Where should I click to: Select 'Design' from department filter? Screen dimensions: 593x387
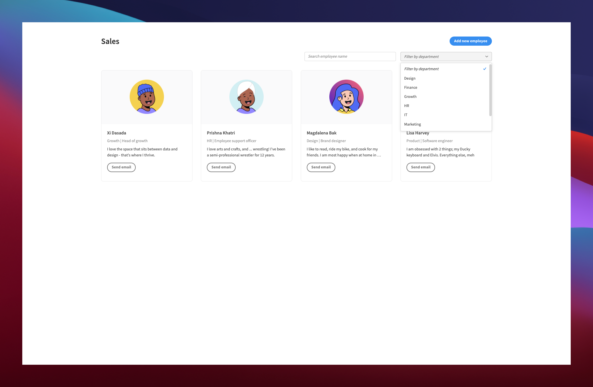click(x=409, y=78)
